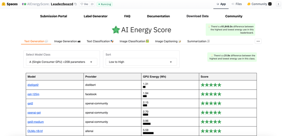The image size is (282, 136).
Task: Open the Label Generator link
Action: click(x=96, y=16)
